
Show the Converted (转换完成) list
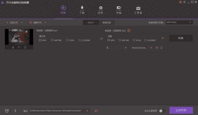pos(107,23)
